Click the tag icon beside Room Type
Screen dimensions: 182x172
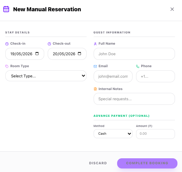(x=7, y=66)
